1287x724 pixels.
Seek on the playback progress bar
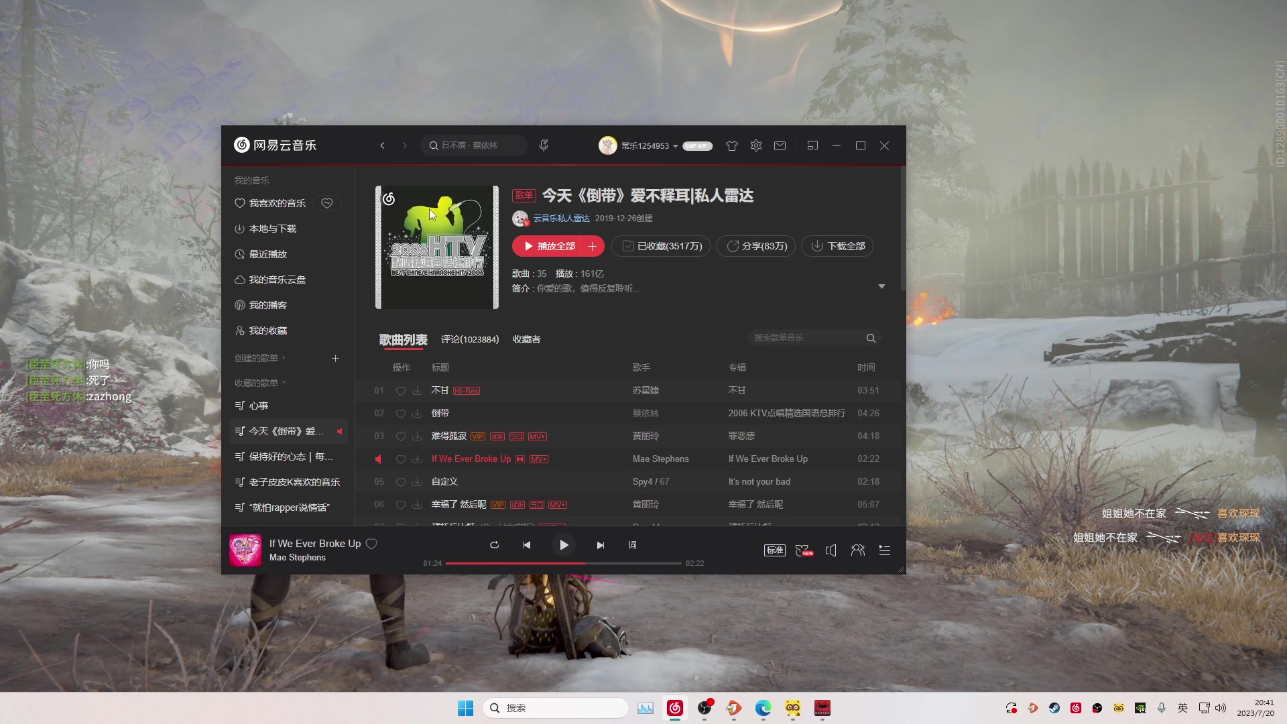tap(563, 563)
